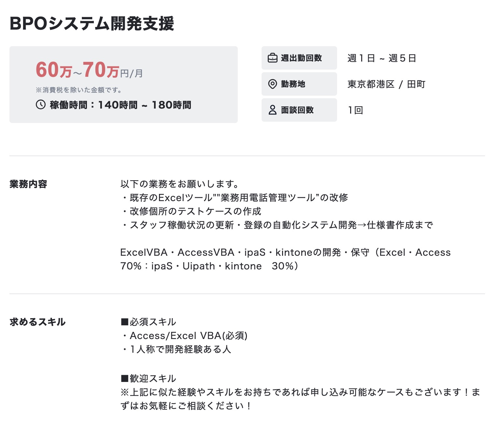Click the 1回 interview count value
The height and width of the screenshot is (421, 499).
pos(355,110)
